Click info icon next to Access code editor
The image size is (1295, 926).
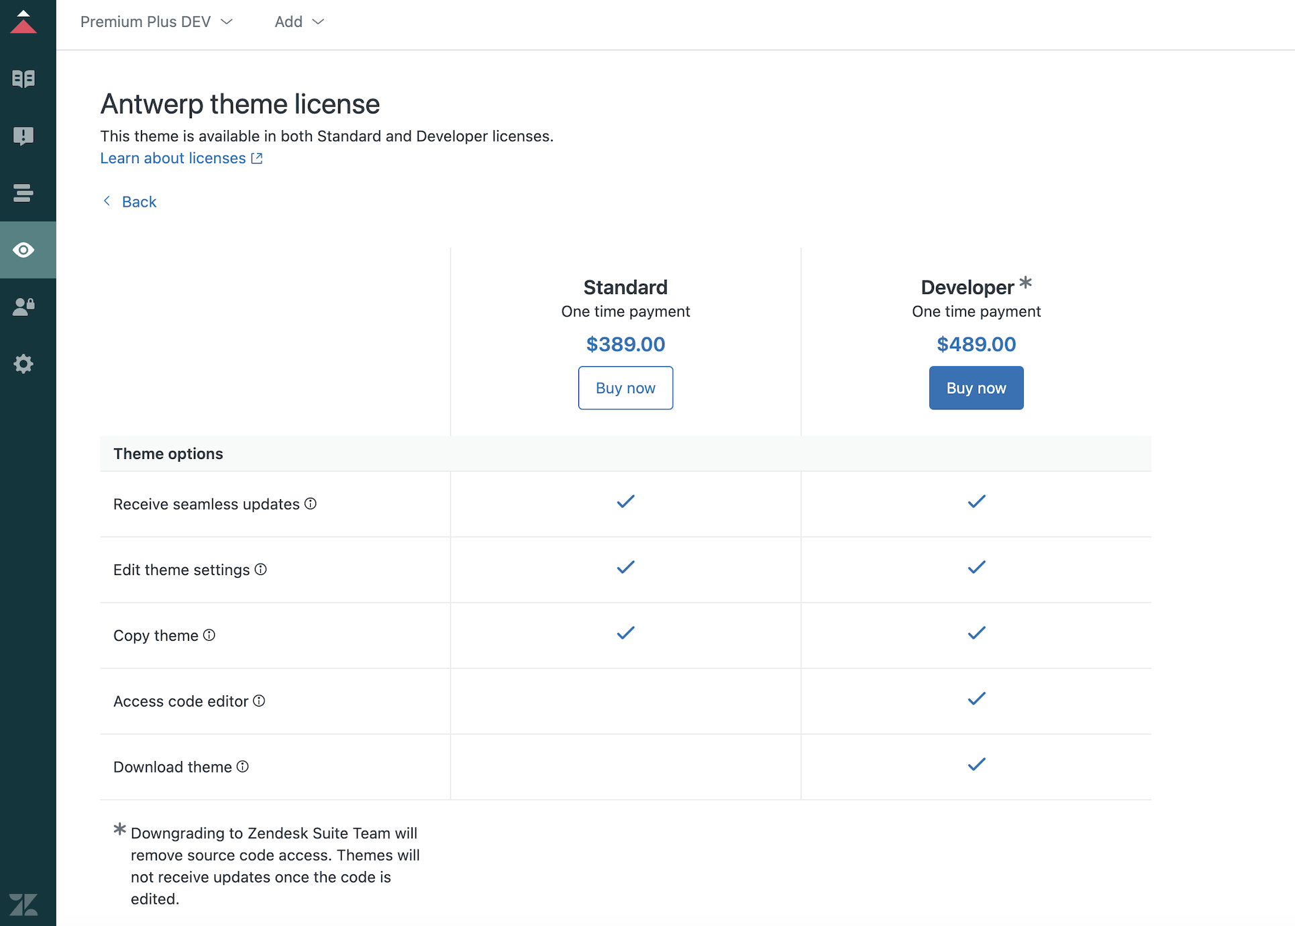[259, 701]
